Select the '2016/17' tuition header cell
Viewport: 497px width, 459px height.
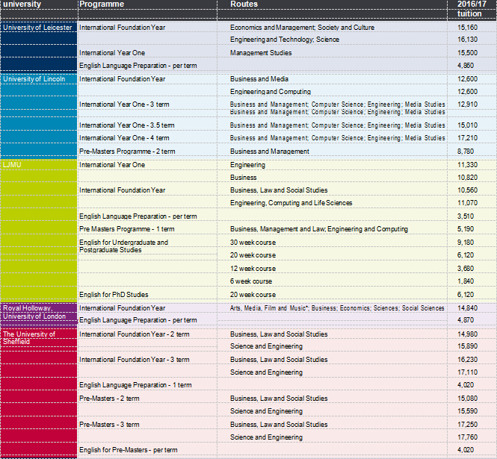[x=472, y=4]
